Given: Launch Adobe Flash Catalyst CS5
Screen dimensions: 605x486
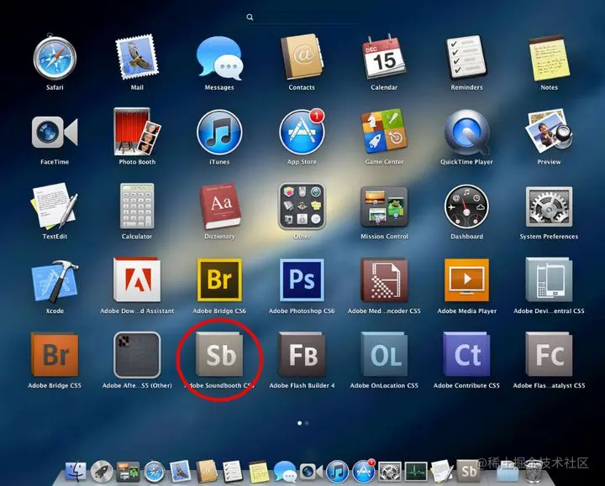Looking at the screenshot, I should pos(549,354).
